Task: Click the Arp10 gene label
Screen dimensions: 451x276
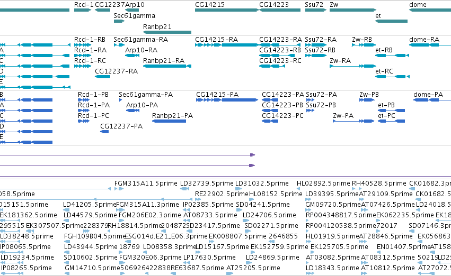Action: 135,5
